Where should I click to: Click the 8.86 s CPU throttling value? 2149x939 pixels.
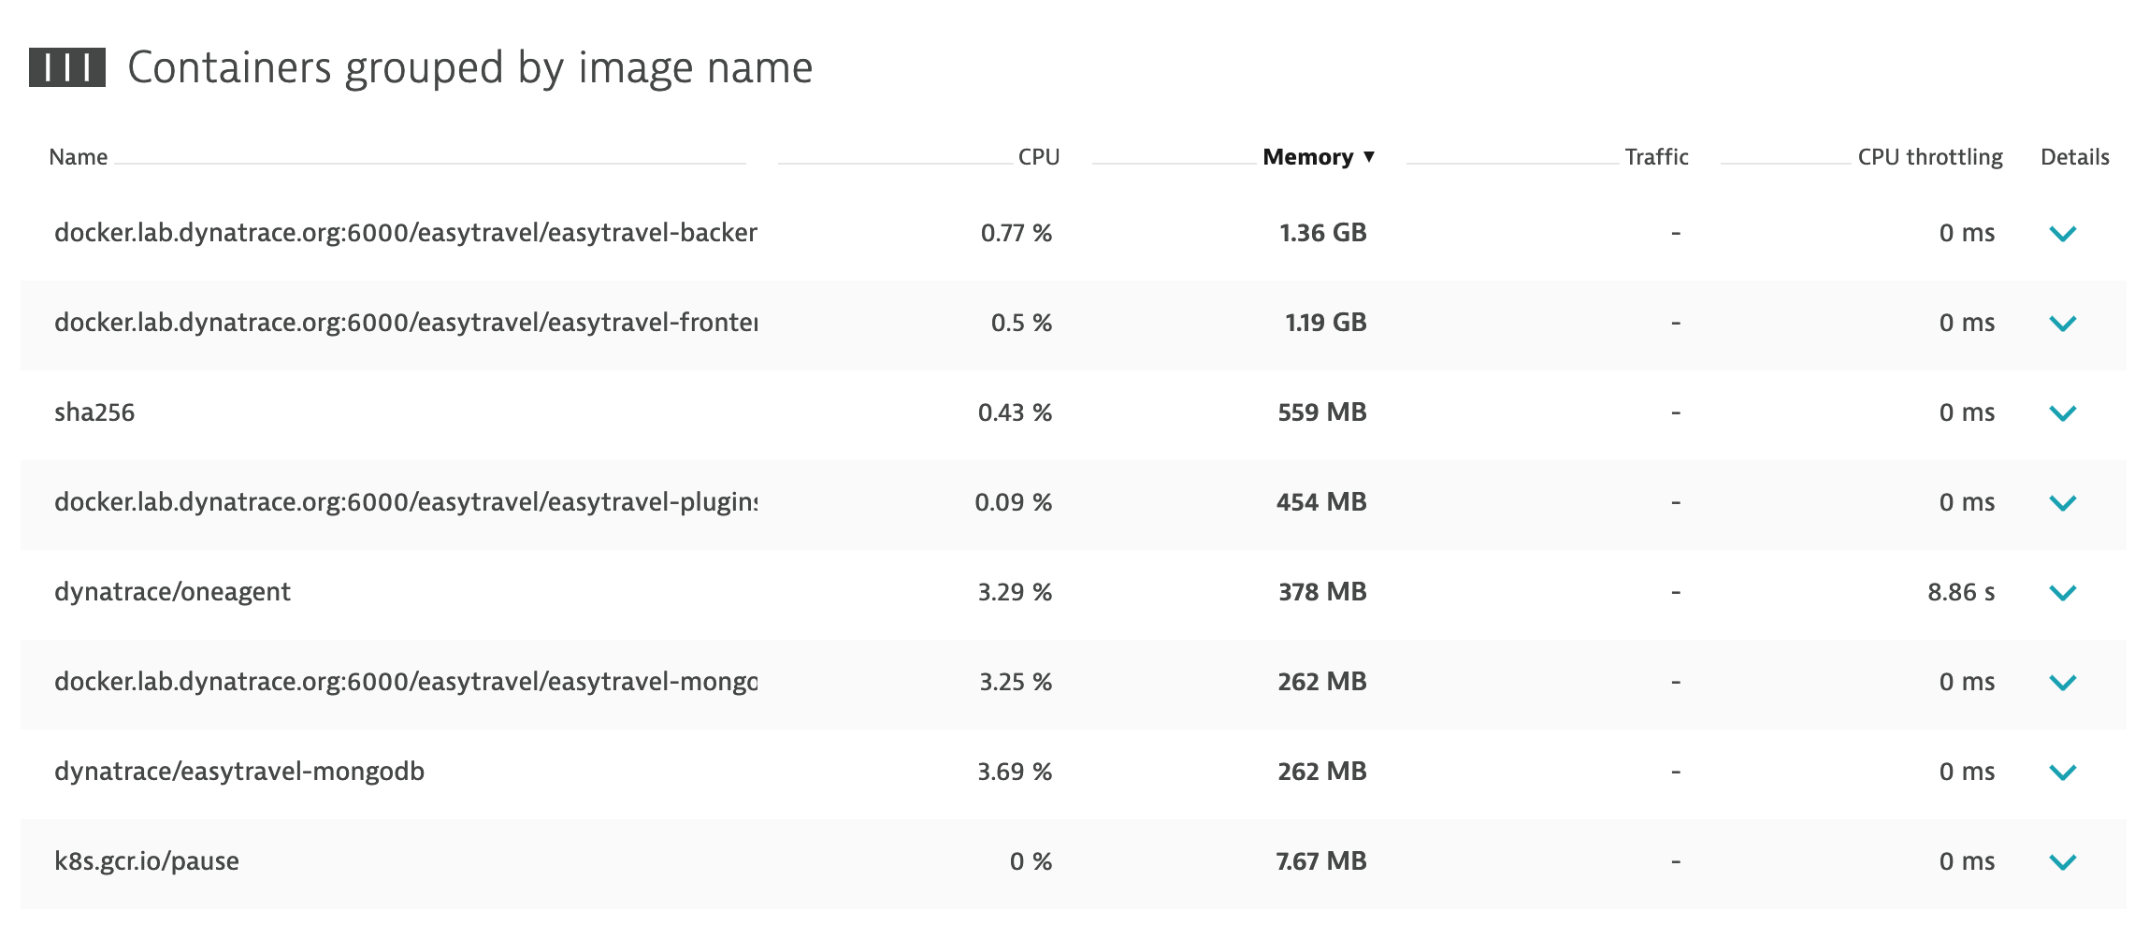1960,592
